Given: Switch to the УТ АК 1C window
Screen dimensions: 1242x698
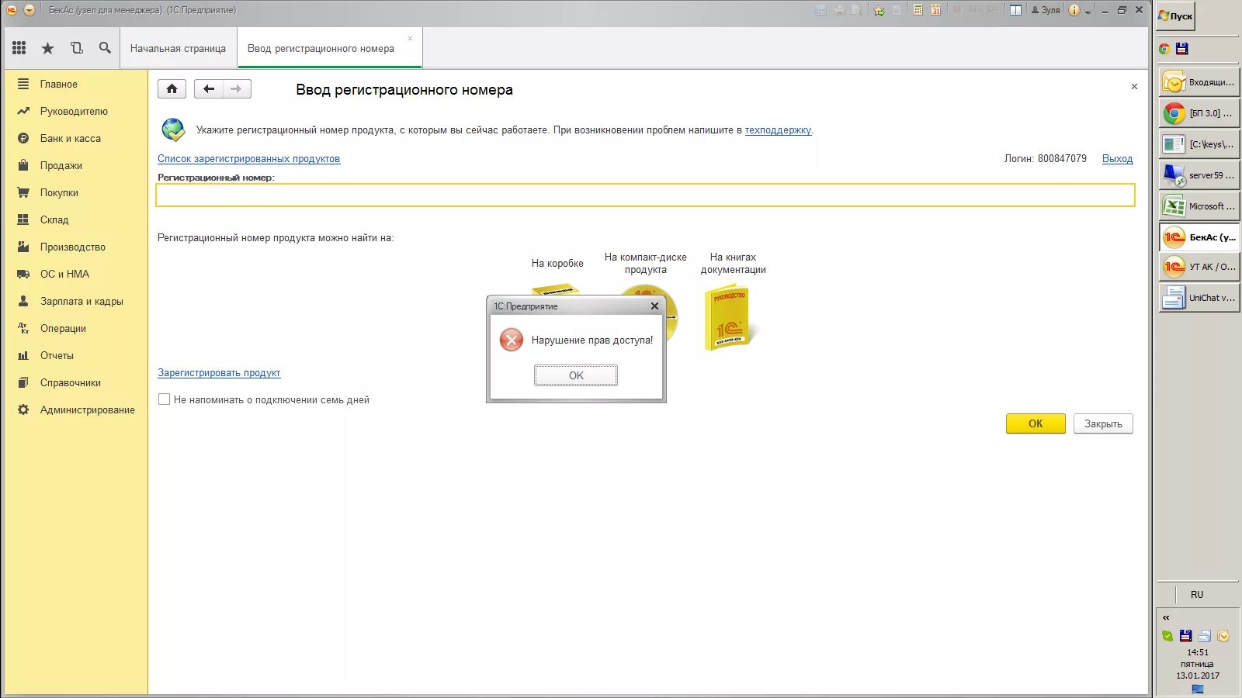Looking at the screenshot, I should coord(1199,267).
